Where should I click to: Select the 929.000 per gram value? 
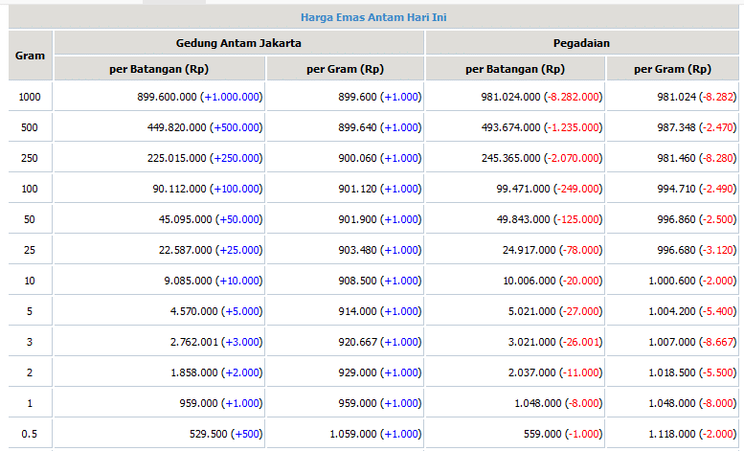click(x=357, y=372)
